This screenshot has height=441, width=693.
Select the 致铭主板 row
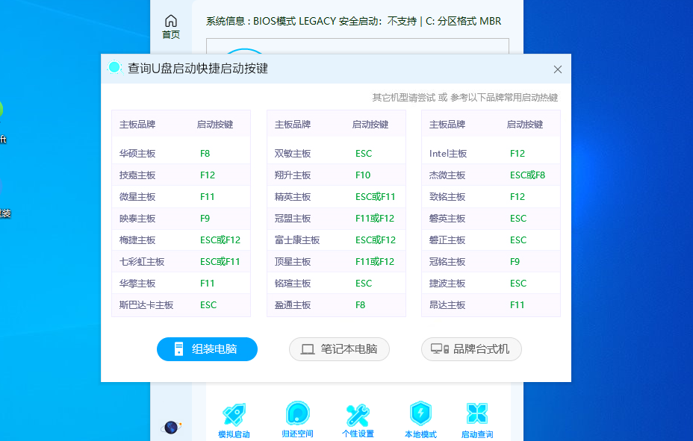491,196
